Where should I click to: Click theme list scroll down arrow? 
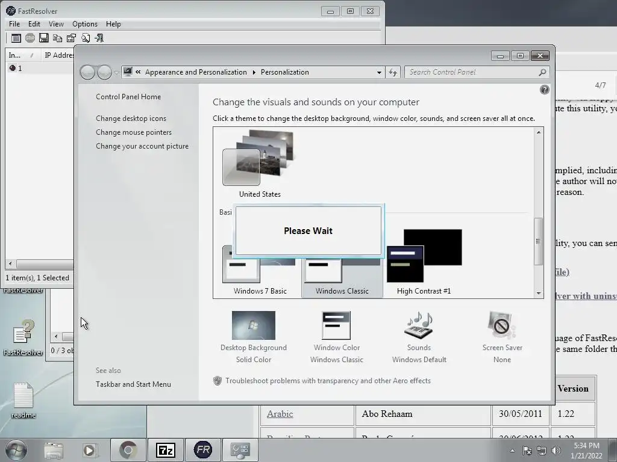538,293
